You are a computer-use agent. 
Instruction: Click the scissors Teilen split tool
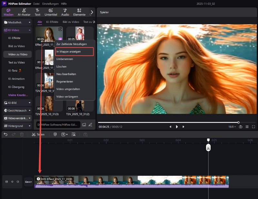pos(34,134)
